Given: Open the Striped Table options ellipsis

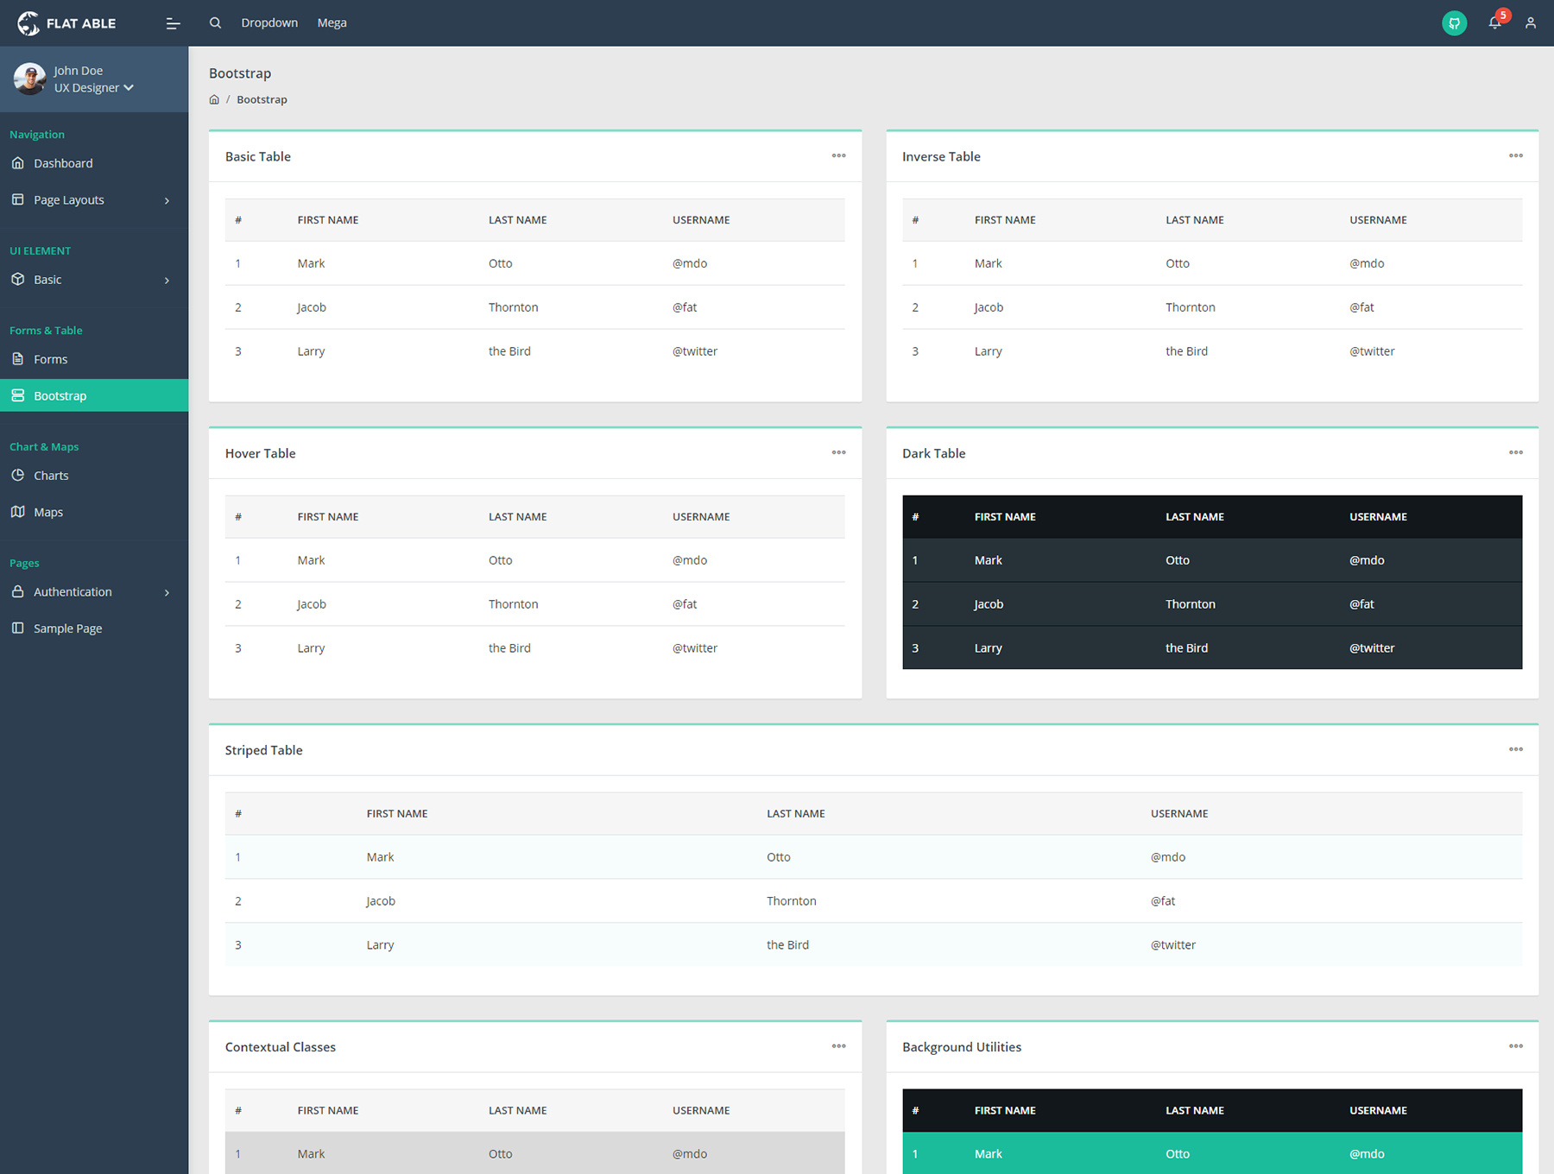Looking at the screenshot, I should [x=1515, y=750].
